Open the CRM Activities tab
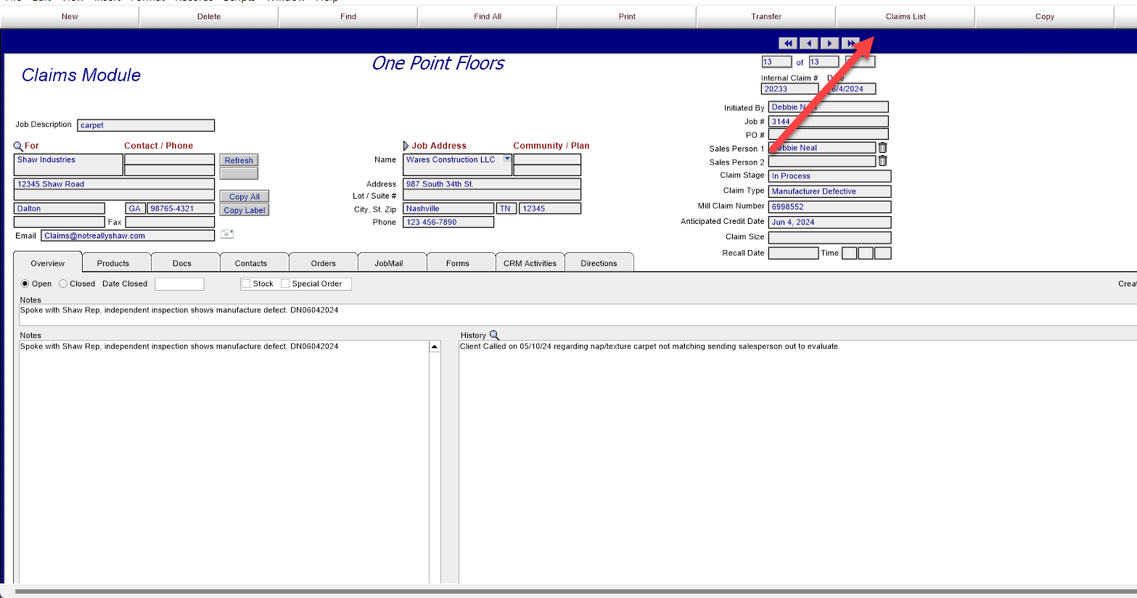The height and width of the screenshot is (598, 1137). pyautogui.click(x=530, y=263)
